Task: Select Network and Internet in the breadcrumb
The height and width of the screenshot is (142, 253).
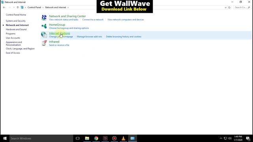Action: (55, 7)
